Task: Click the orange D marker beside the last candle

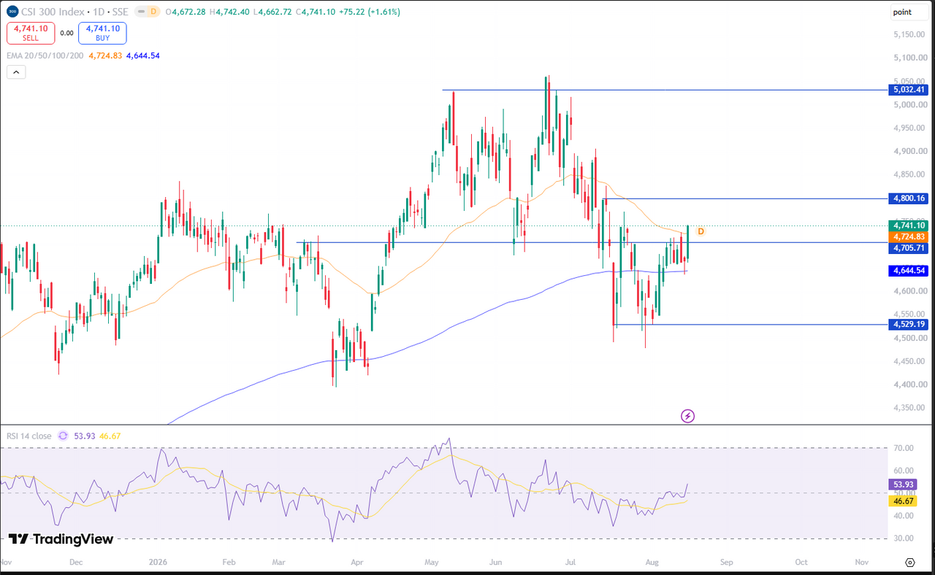Action: click(x=701, y=231)
